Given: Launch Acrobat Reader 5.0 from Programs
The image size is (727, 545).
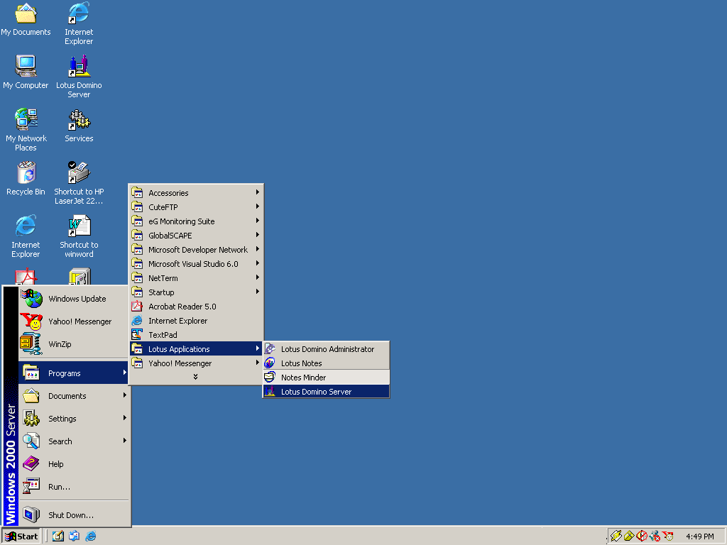Looking at the screenshot, I should click(196, 307).
